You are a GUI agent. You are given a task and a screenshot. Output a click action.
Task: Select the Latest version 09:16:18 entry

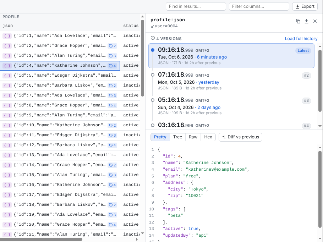point(231,56)
